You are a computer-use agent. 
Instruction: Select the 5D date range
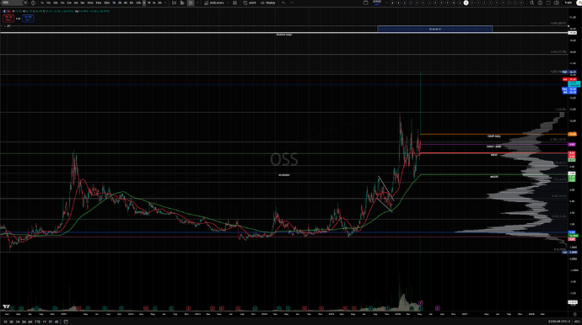pos(12,322)
